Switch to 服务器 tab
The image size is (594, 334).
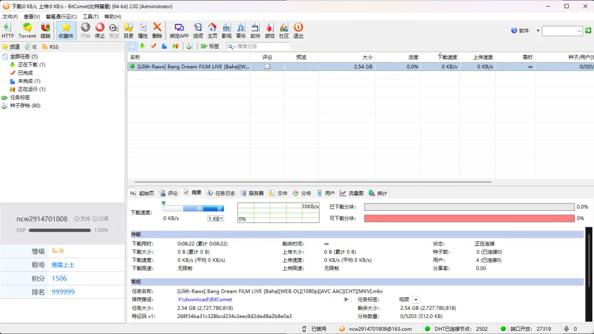[x=252, y=193]
